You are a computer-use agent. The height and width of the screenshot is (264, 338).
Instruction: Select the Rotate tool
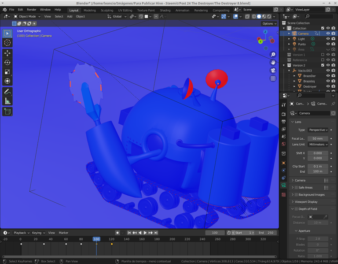(7, 63)
